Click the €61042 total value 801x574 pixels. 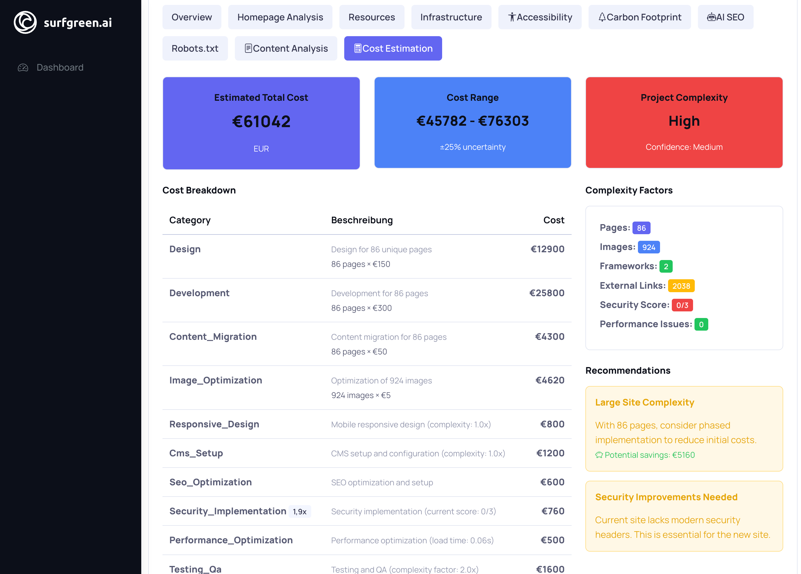tap(261, 121)
